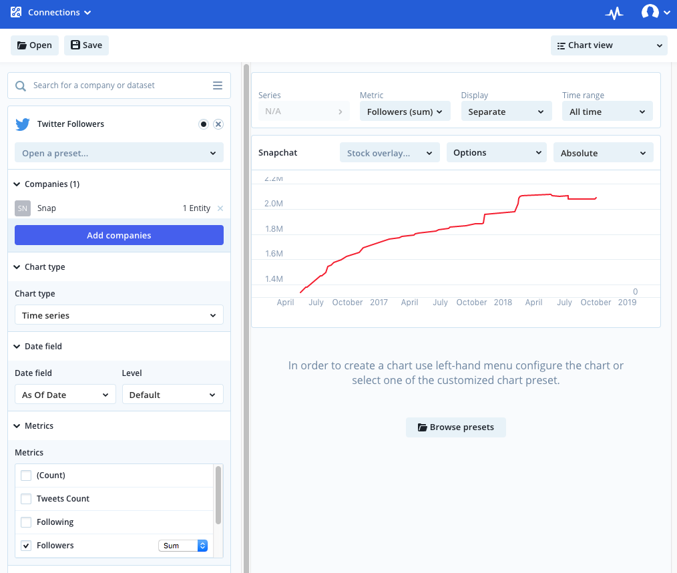The image size is (677, 573).
Task: Open the hamburger menu beside the search bar
Action: tap(218, 85)
